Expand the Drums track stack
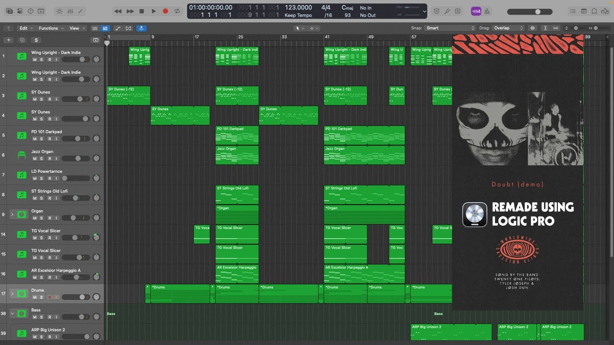 pyautogui.click(x=12, y=293)
